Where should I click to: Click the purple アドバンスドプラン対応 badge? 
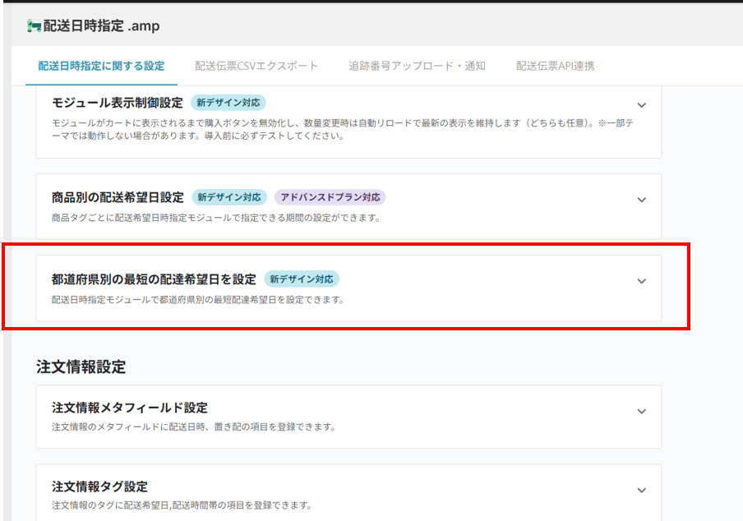tap(330, 197)
